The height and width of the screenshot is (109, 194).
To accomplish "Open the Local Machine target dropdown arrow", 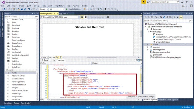I will [x=81, y=9].
